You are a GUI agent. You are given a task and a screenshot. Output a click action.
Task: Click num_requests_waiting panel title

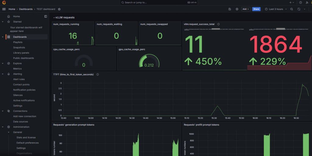pos(109,24)
